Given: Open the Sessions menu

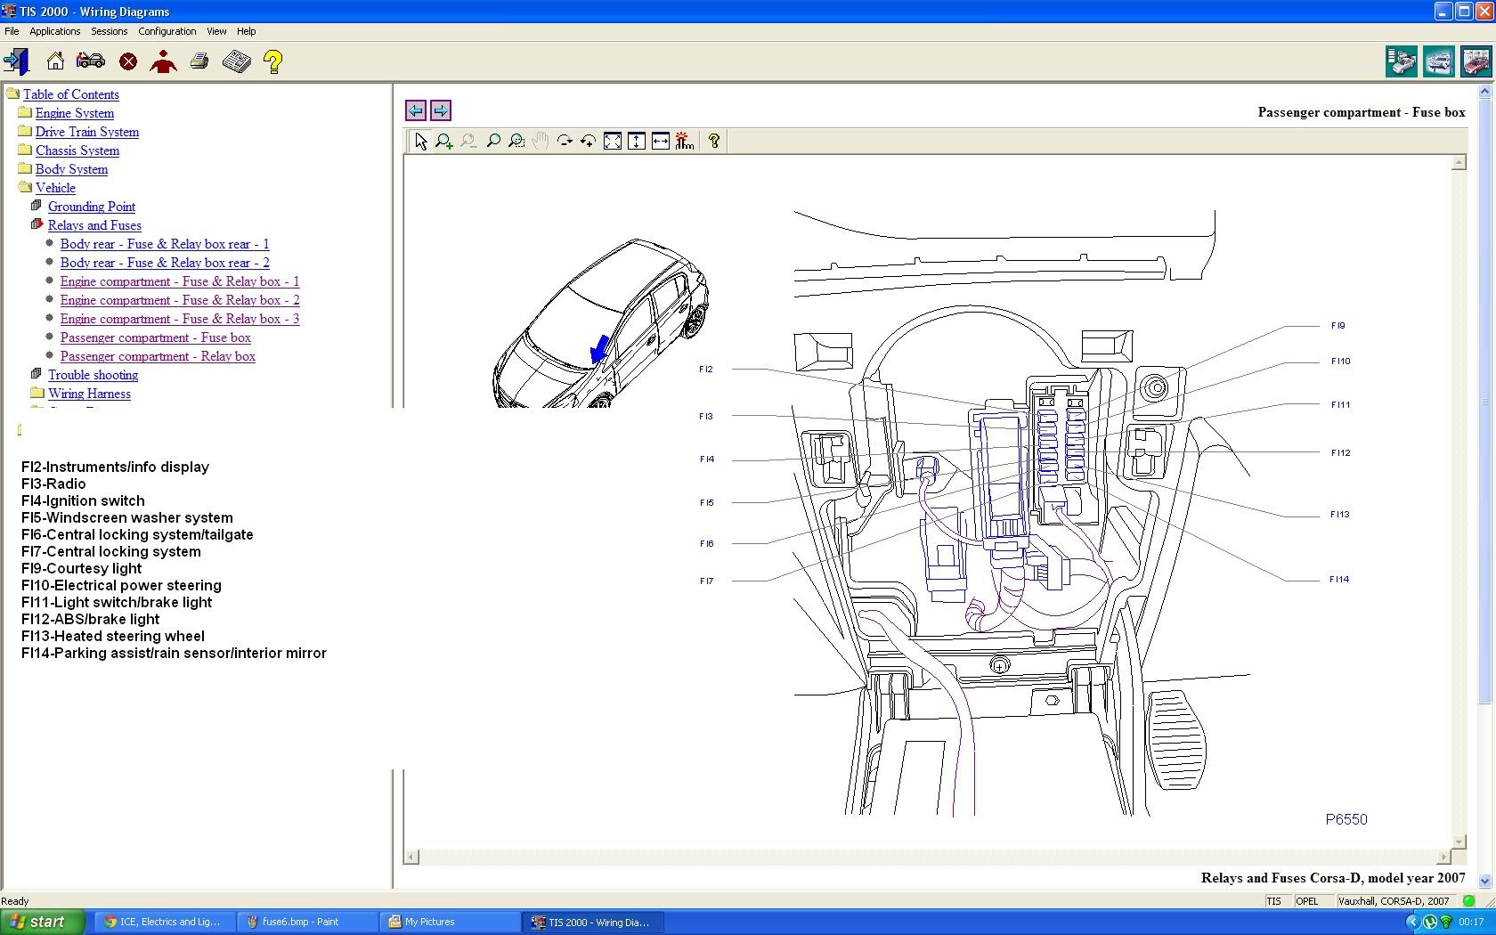Looking at the screenshot, I should (x=110, y=31).
